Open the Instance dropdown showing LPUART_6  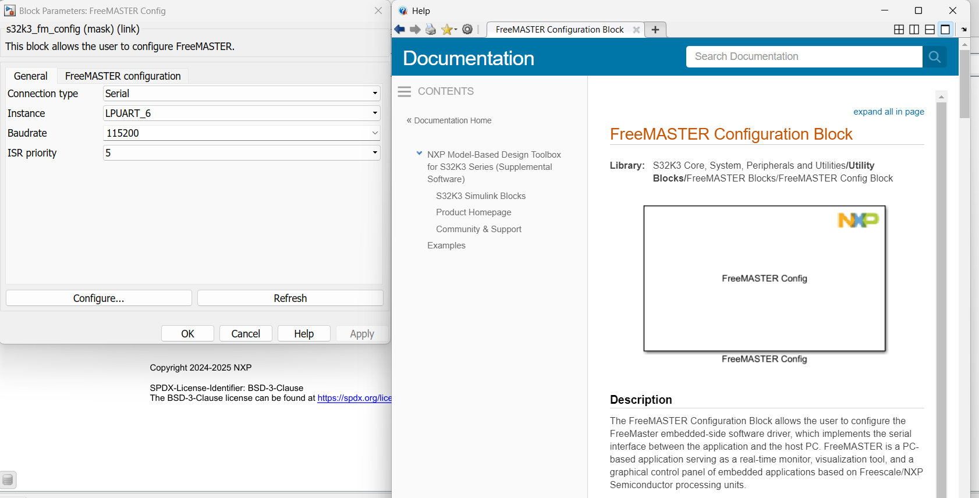242,113
